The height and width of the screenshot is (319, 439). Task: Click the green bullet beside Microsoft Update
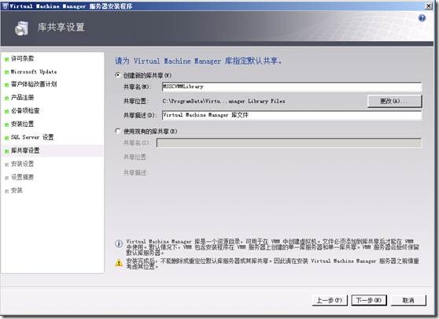click(7, 72)
